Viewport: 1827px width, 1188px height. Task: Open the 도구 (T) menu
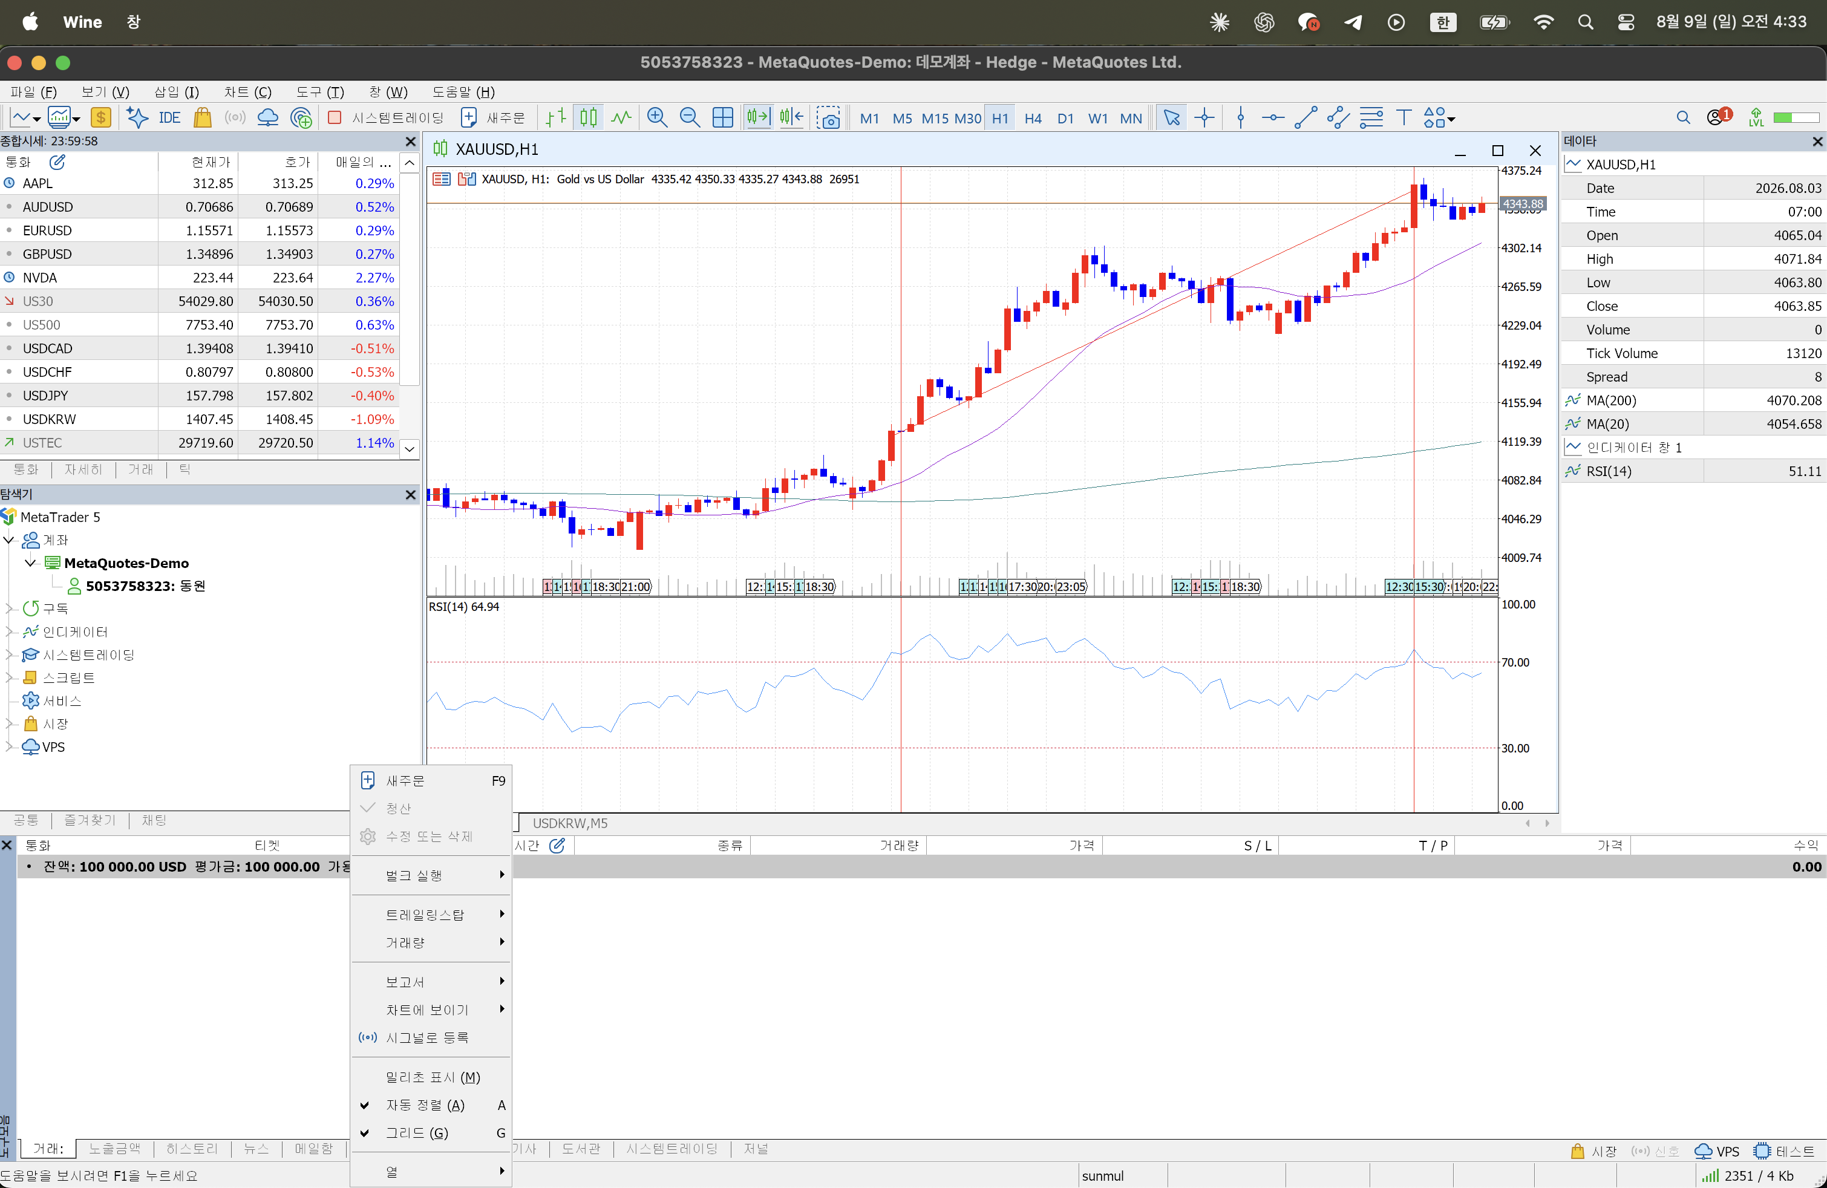(x=320, y=92)
